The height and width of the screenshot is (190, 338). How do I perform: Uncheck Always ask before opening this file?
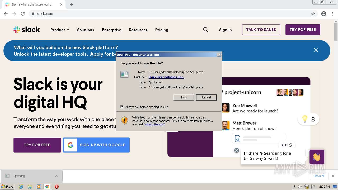click(122, 107)
